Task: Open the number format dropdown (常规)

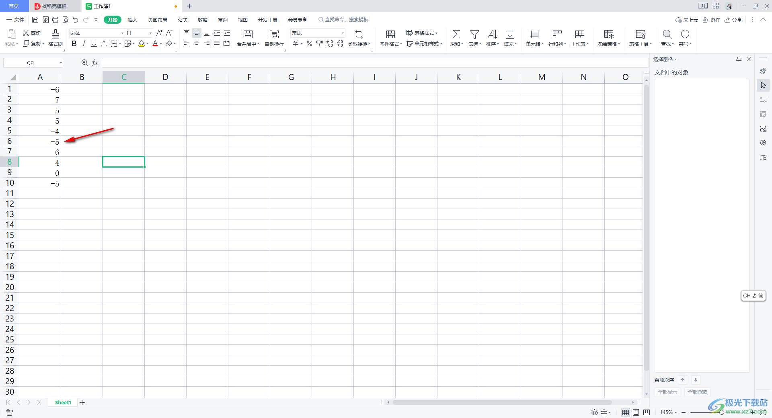Action: (343, 33)
